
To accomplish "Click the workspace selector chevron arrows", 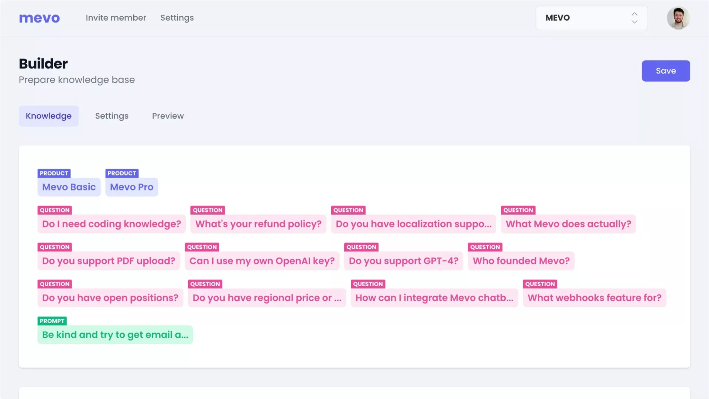I will coord(634,18).
